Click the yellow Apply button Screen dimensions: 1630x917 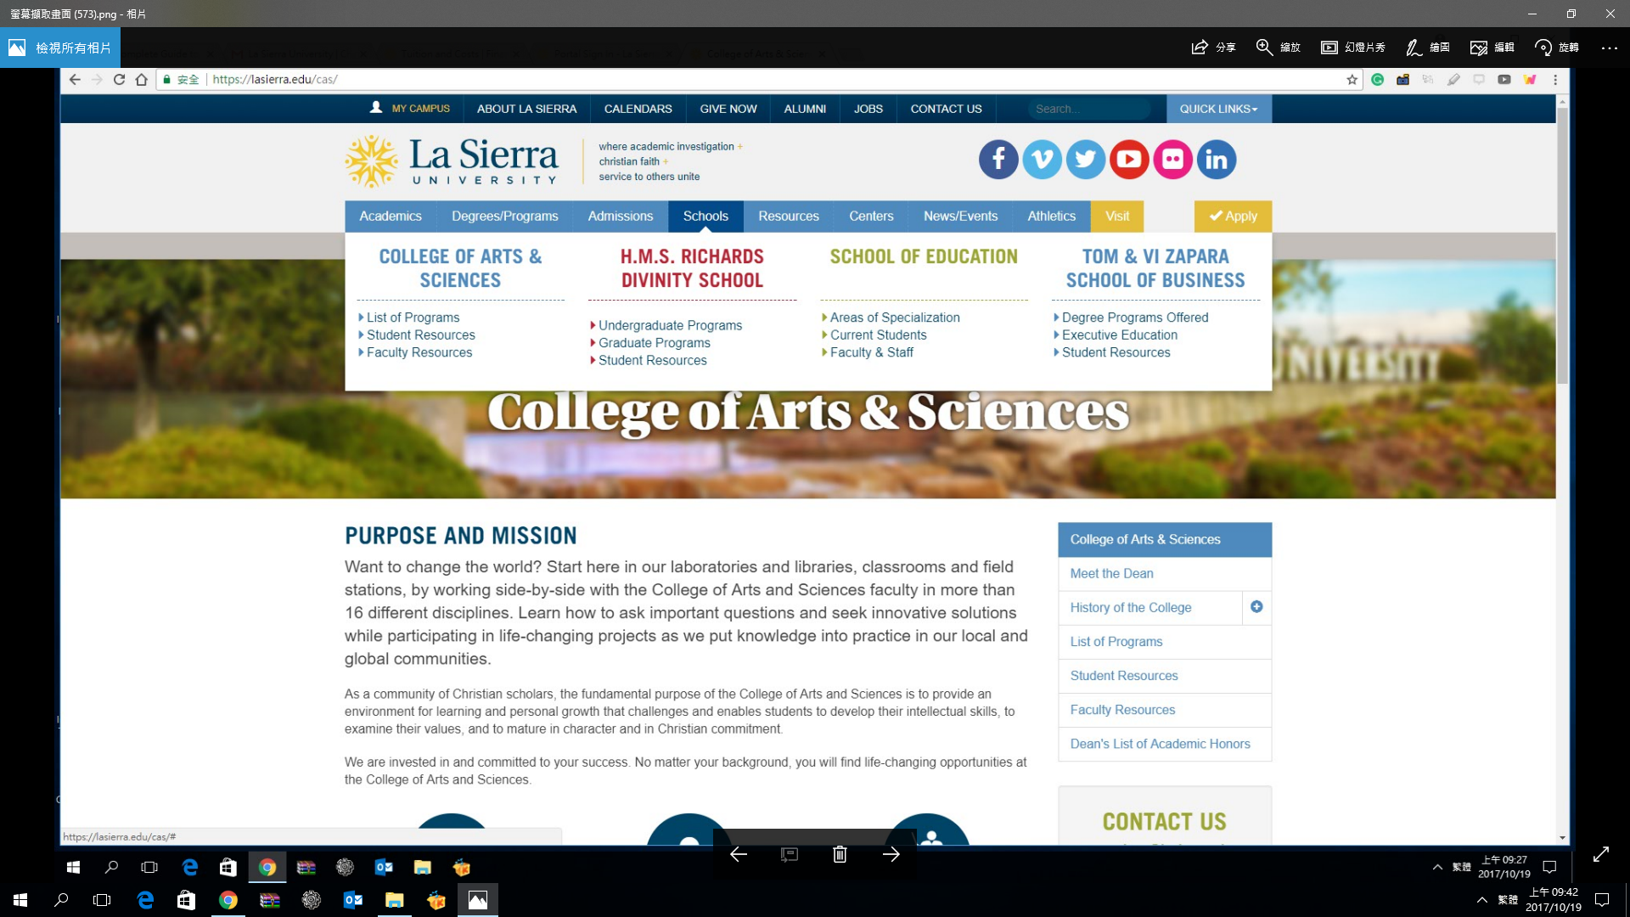point(1233,217)
